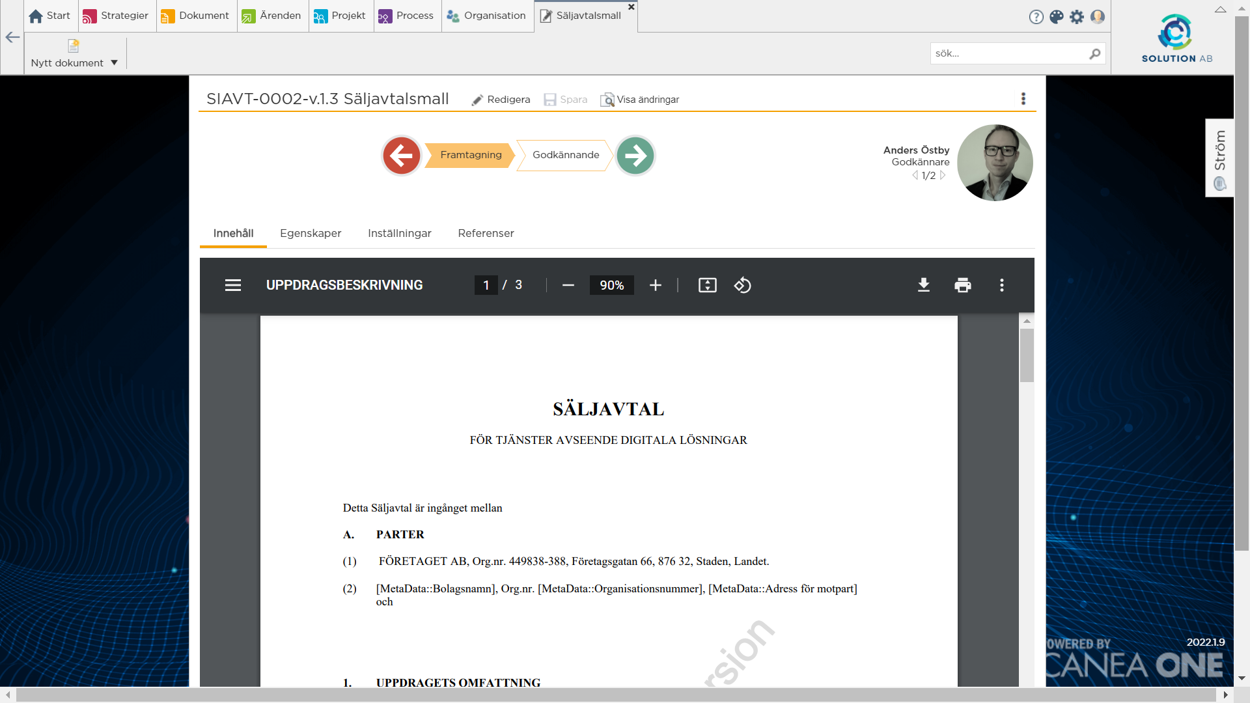Viewport: 1250px width, 703px height.
Task: Open the PDF viewer more actions menu
Action: (1001, 285)
